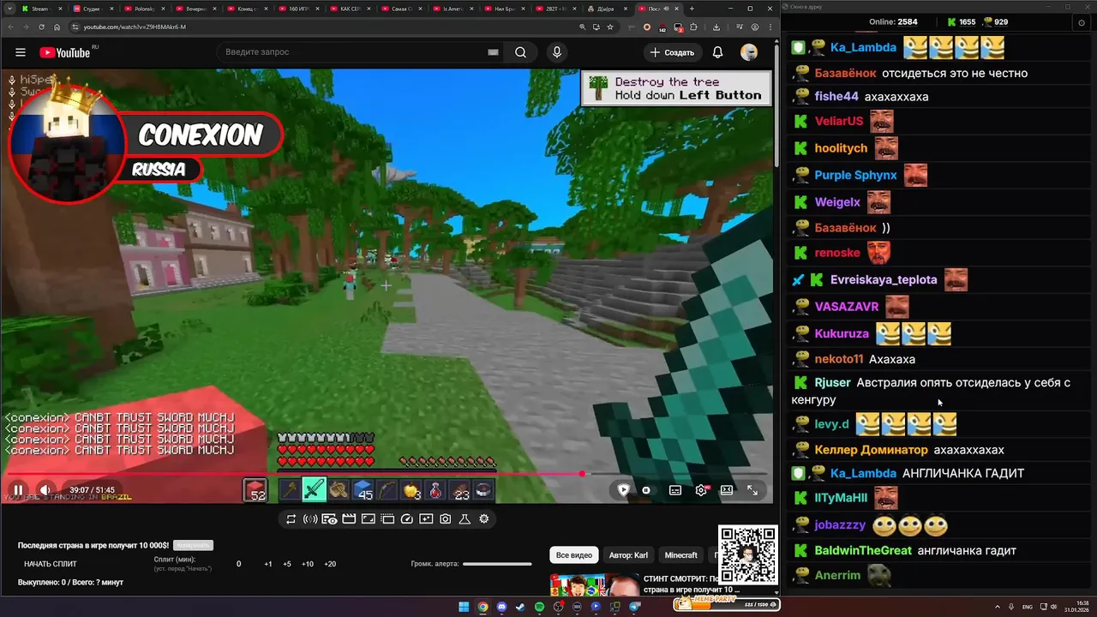Toggle subtitles in the YouTube player
The image size is (1097, 617).
click(675, 490)
